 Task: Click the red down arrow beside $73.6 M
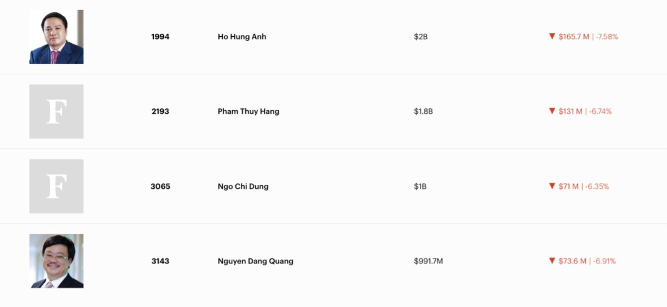tap(552, 261)
